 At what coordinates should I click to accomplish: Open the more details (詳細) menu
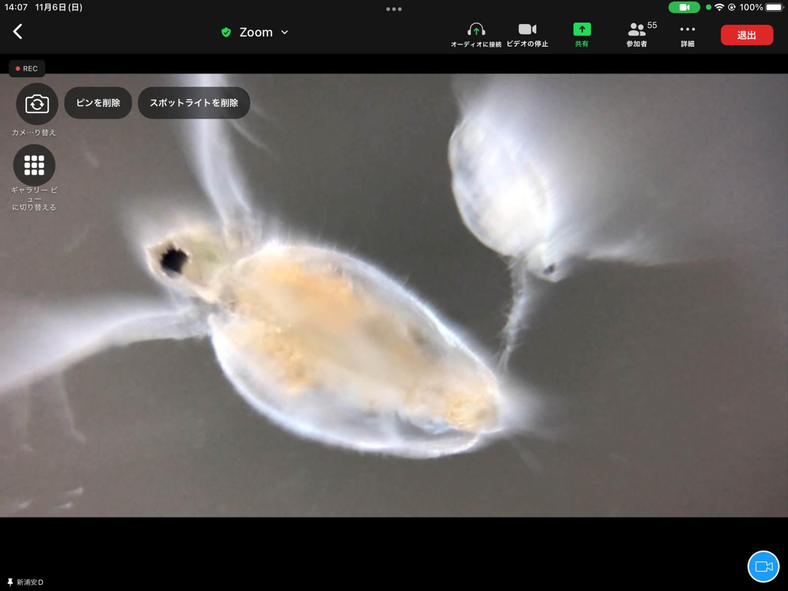coord(688,34)
